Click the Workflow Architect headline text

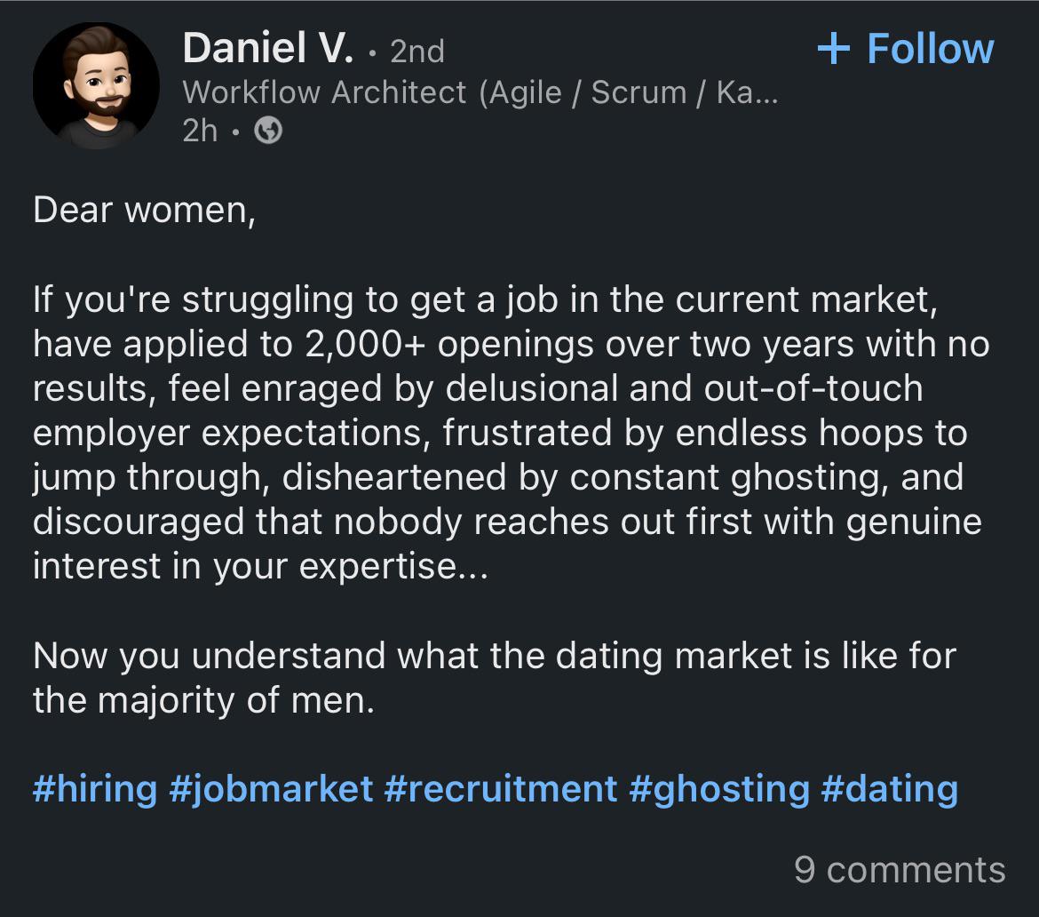pyautogui.click(x=324, y=92)
